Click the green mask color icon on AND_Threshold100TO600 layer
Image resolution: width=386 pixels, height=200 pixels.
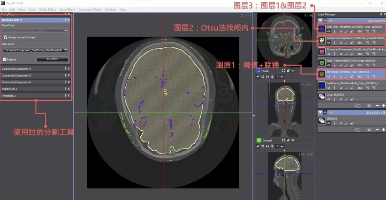(322, 62)
